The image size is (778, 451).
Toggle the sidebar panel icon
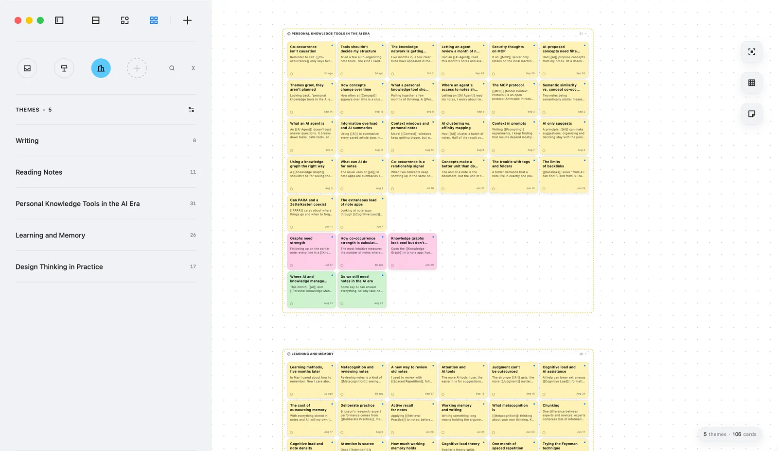[59, 20]
